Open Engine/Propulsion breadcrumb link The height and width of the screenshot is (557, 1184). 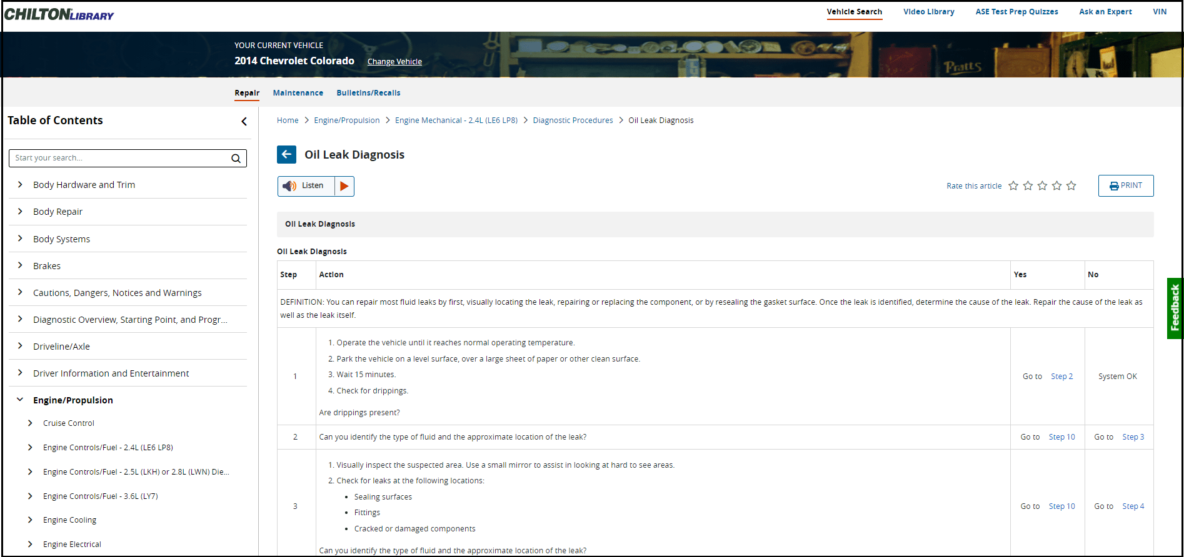[x=347, y=121]
